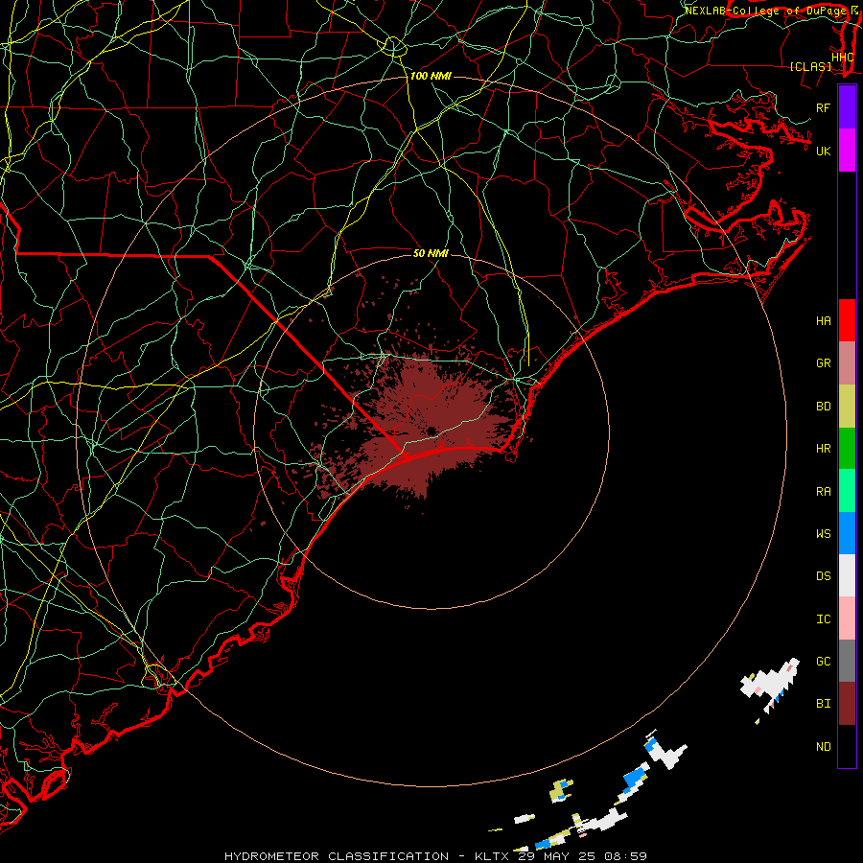The width and height of the screenshot is (863, 863).
Task: Click the IC legend label
Action: point(823,619)
